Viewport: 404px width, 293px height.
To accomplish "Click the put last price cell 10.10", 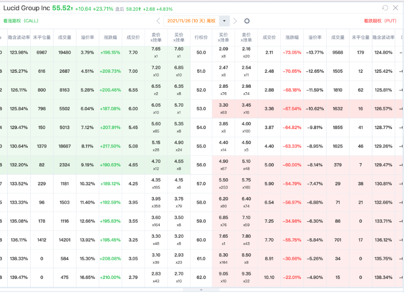I will [269, 277].
